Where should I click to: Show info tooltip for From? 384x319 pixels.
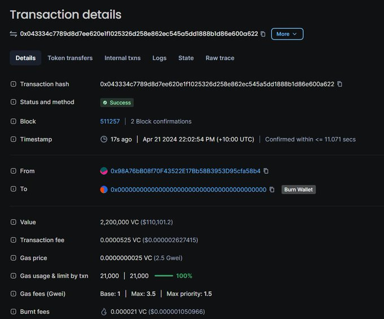(14, 171)
